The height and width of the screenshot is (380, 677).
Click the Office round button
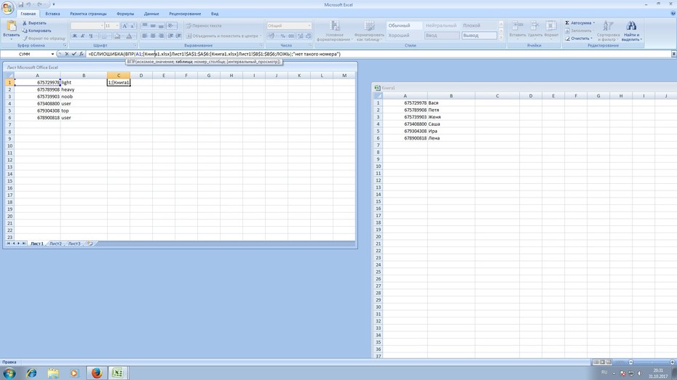7,8
